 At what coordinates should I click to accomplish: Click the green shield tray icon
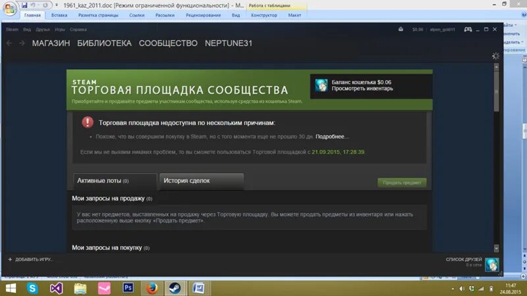pos(472,289)
